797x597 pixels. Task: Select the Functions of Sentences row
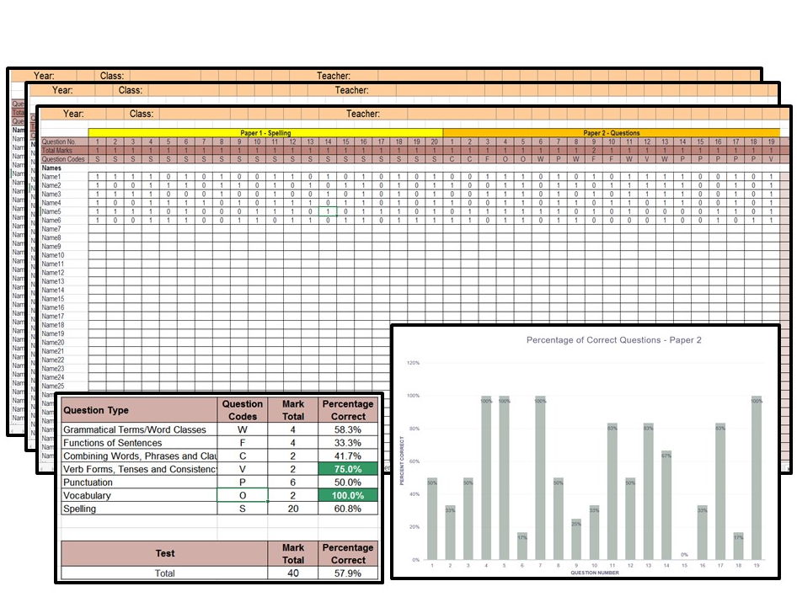coord(139,443)
